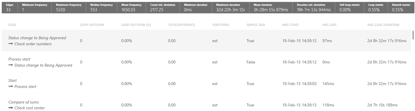Click the MIN-START column header
Screen dimensions: 415x111
coord(291,25)
